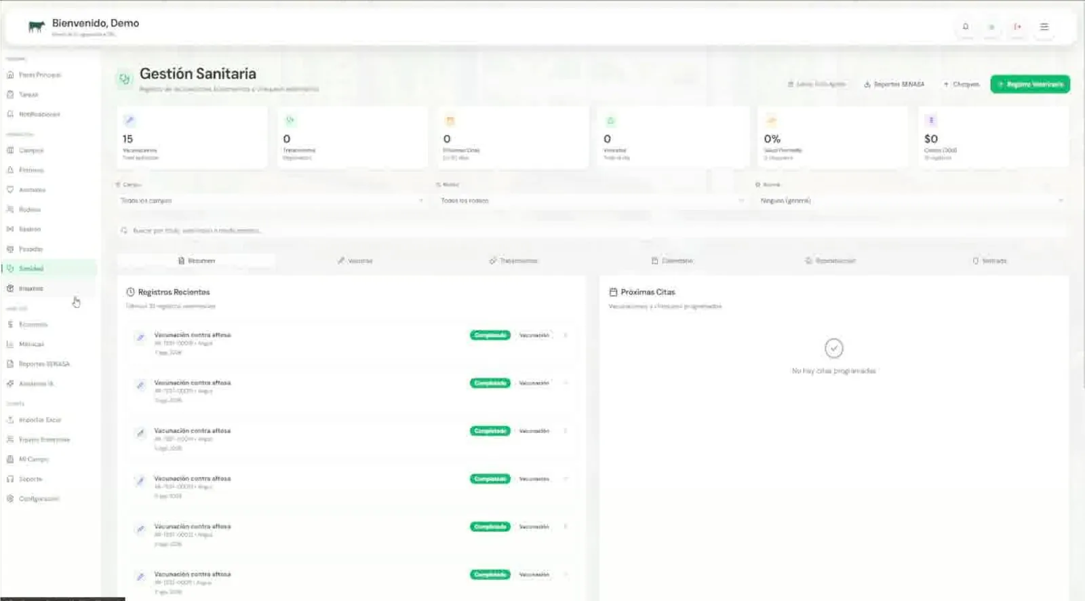
Task: Open the hamburger menu in the header
Action: click(1044, 26)
